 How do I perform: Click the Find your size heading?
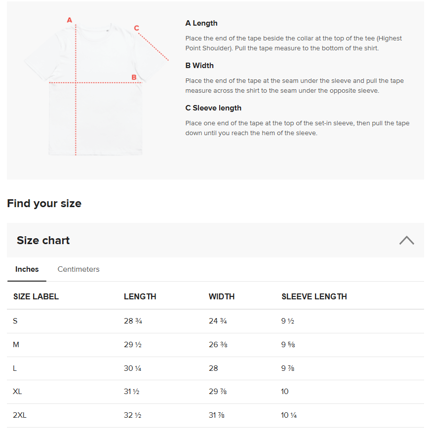pyautogui.click(x=44, y=203)
